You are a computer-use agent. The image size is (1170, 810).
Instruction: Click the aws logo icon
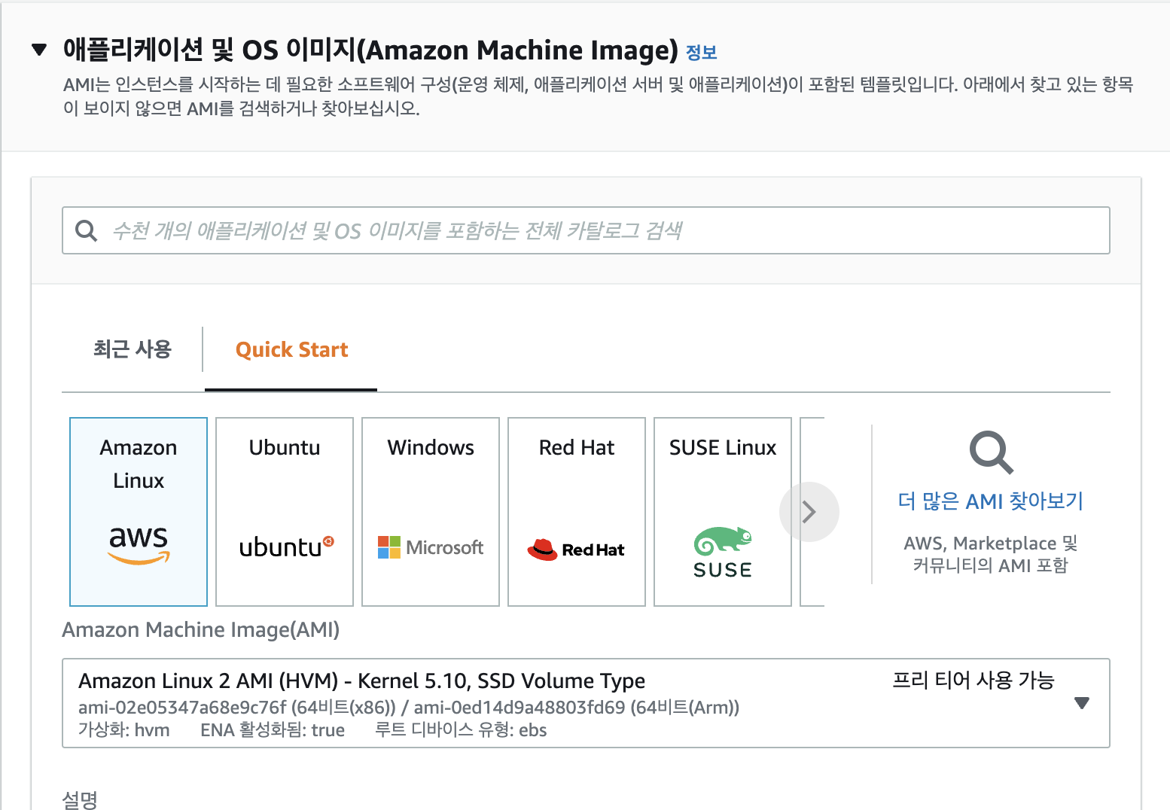pos(139,544)
